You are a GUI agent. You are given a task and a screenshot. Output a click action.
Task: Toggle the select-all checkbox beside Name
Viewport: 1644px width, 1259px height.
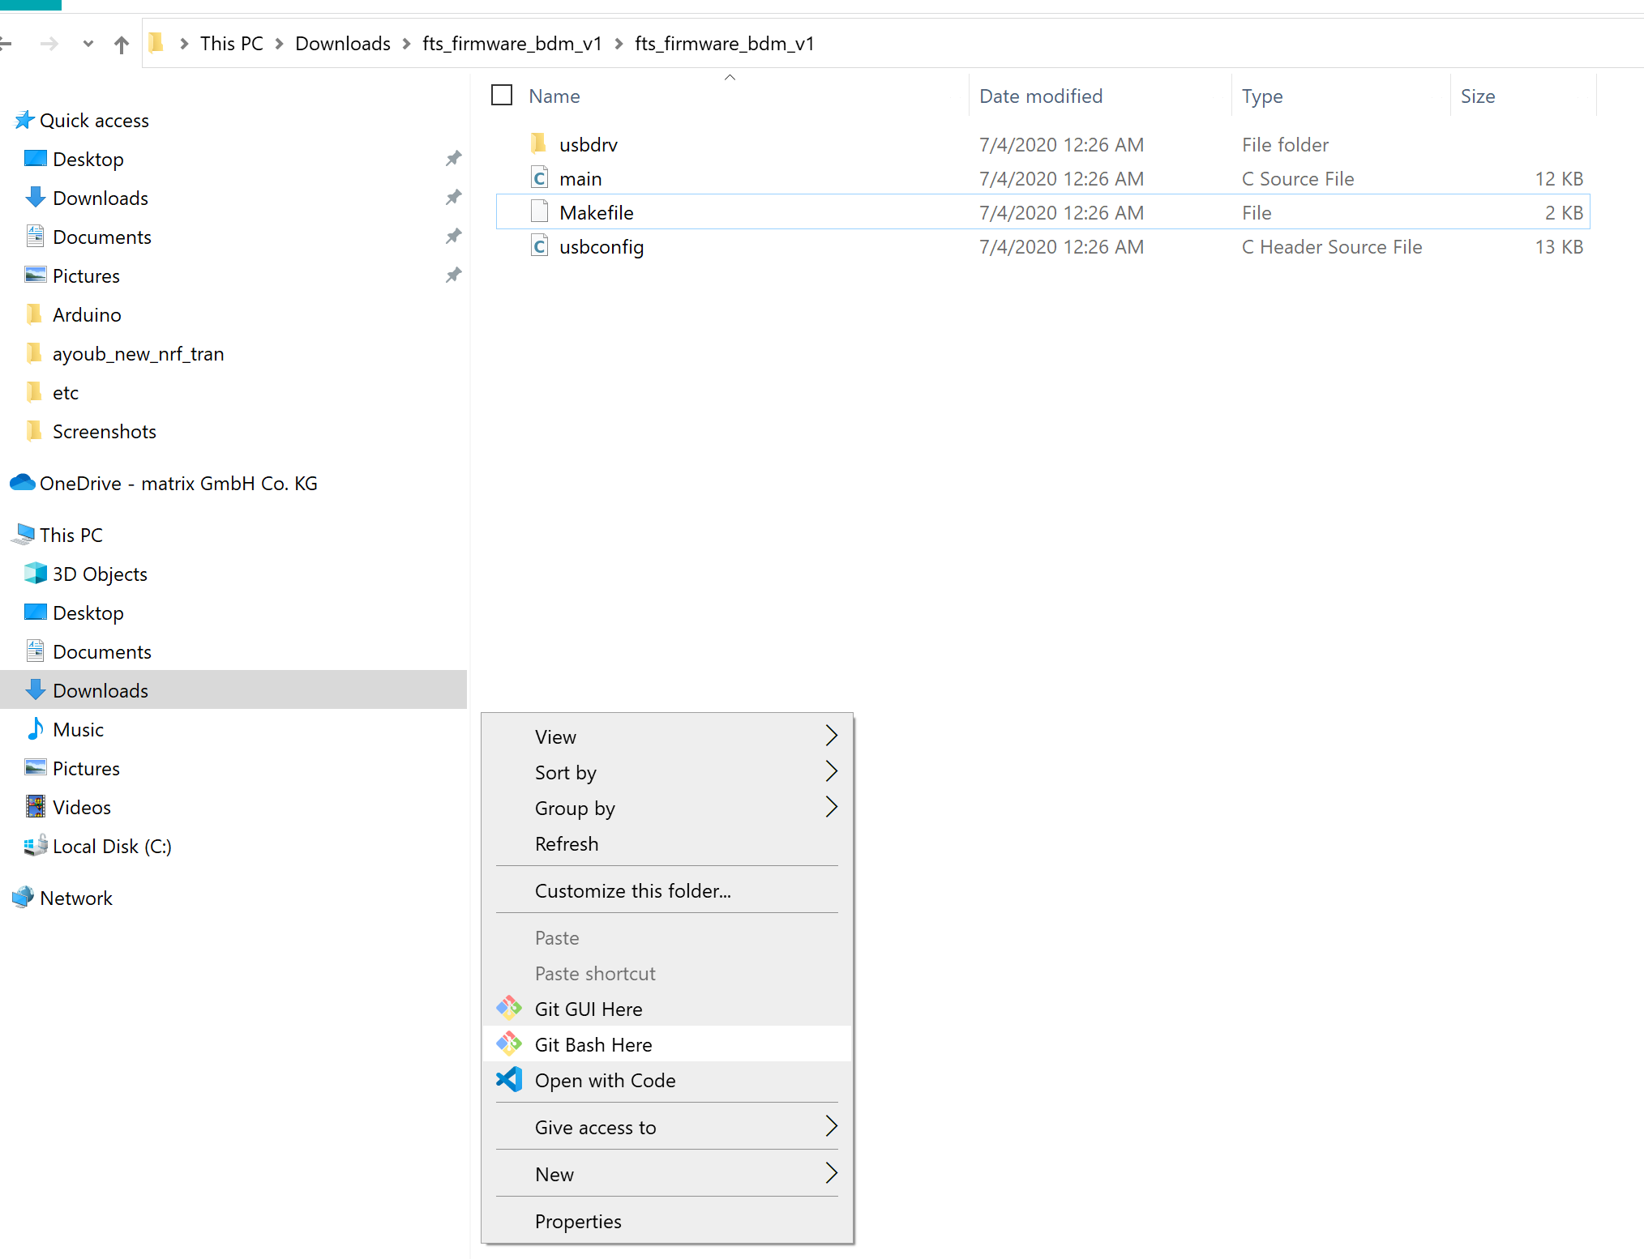[x=502, y=96]
